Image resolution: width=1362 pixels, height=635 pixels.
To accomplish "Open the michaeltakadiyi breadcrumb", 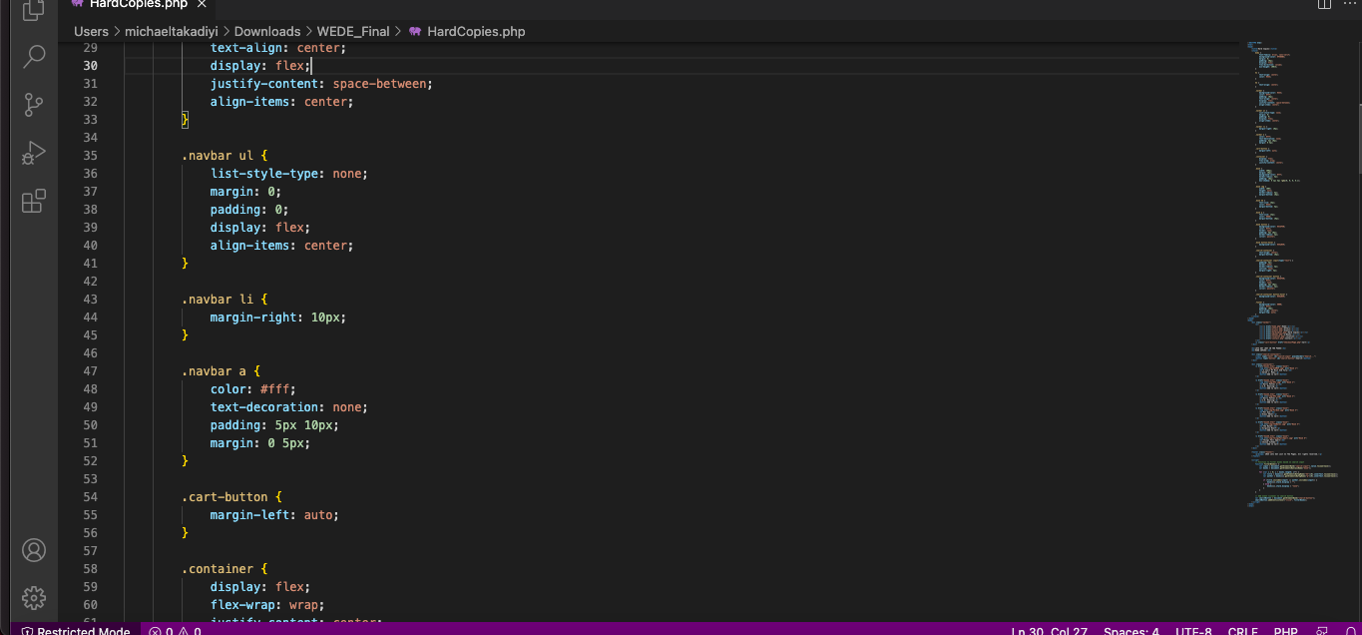I will click(171, 31).
